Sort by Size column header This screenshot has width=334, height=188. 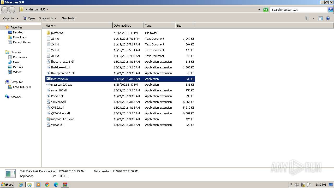coord(186,26)
